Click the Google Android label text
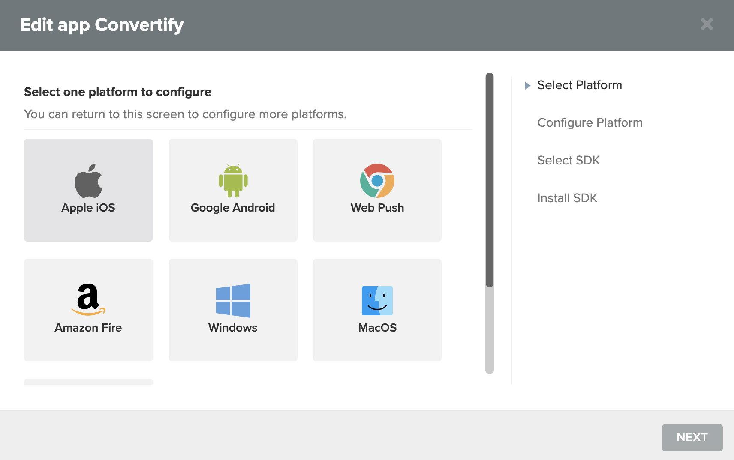 click(233, 208)
